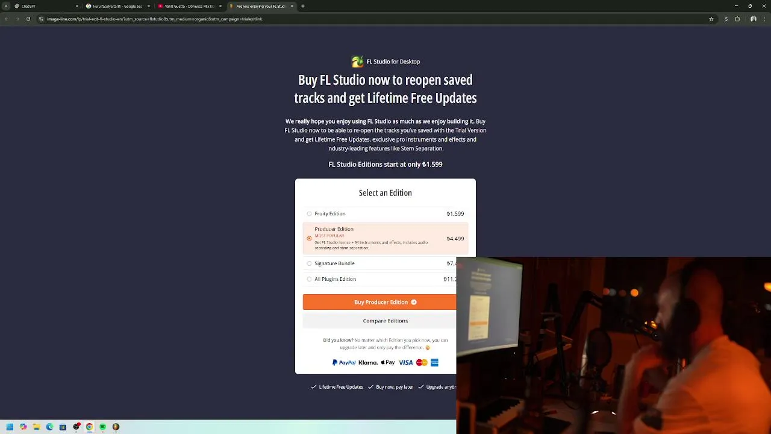Image resolution: width=771 pixels, height=434 pixels.
Task: Click the Buy Producer Edition button
Action: [x=379, y=302]
